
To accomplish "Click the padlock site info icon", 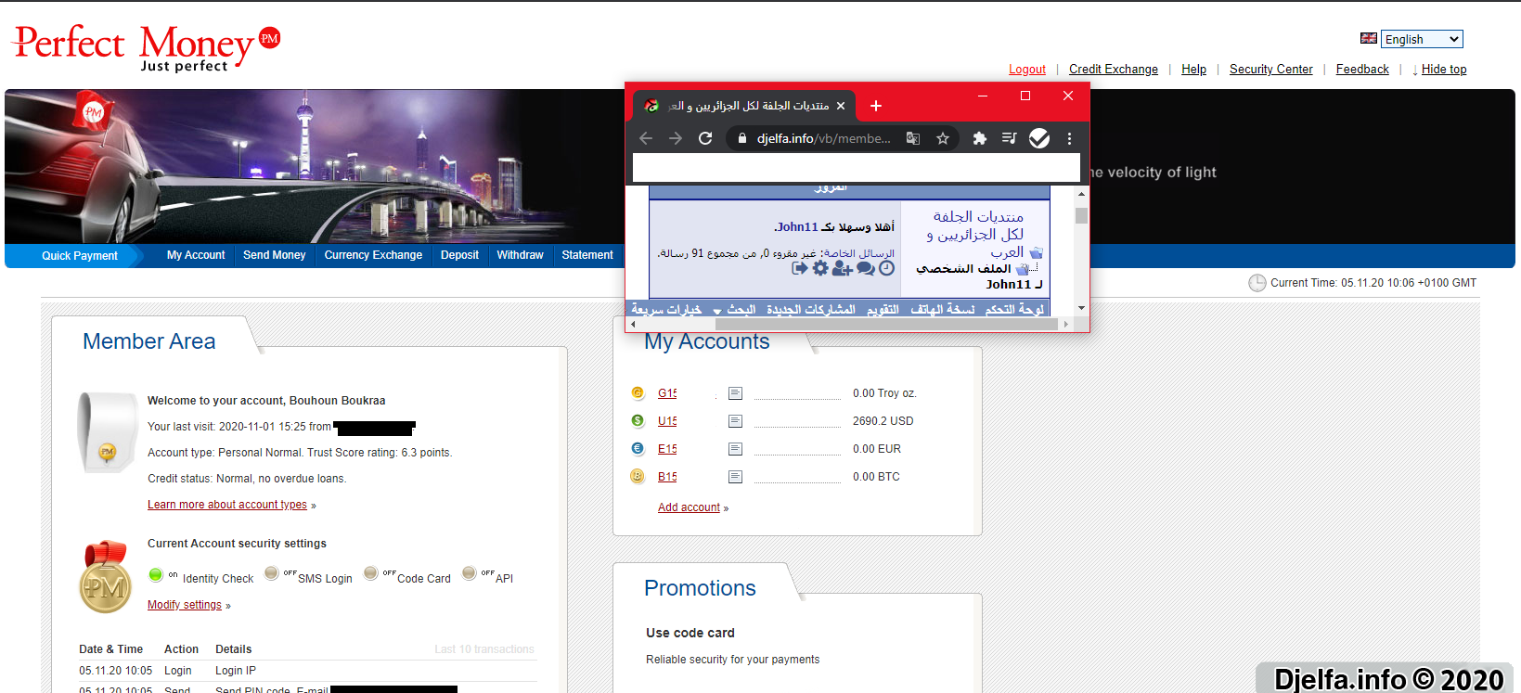I will point(741,138).
